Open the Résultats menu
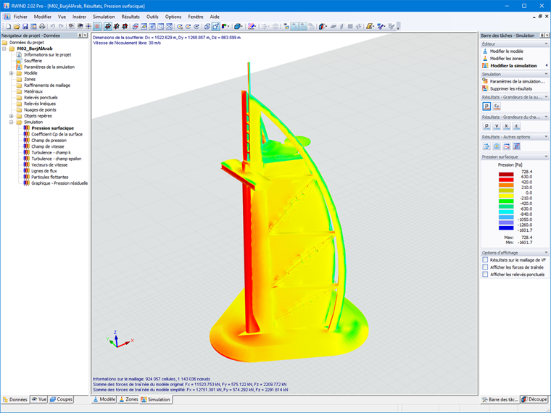The width and height of the screenshot is (551, 413). 130,17
